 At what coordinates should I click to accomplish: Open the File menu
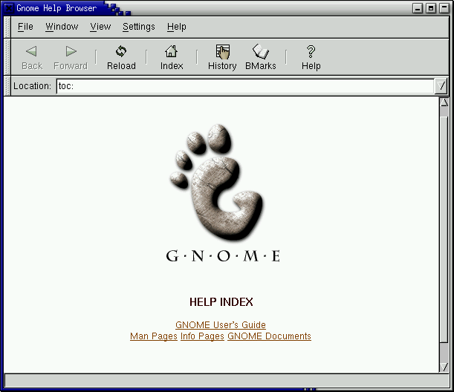pyautogui.click(x=25, y=27)
